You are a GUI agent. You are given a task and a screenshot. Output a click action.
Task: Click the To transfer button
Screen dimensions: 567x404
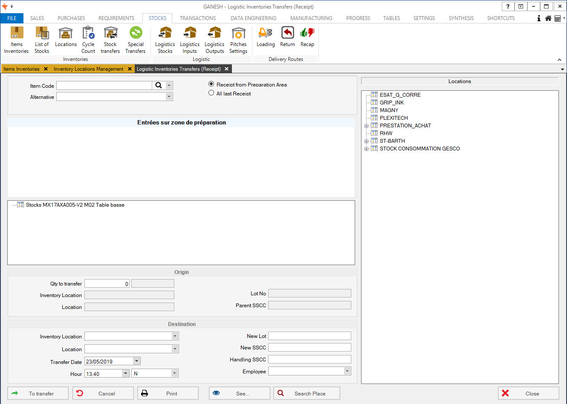coord(38,393)
